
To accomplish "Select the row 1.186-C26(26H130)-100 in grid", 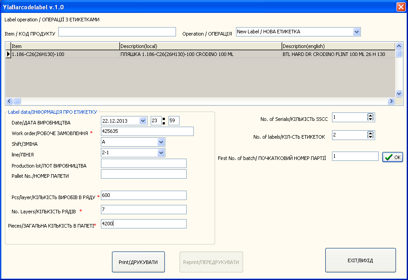I will click(x=65, y=54).
